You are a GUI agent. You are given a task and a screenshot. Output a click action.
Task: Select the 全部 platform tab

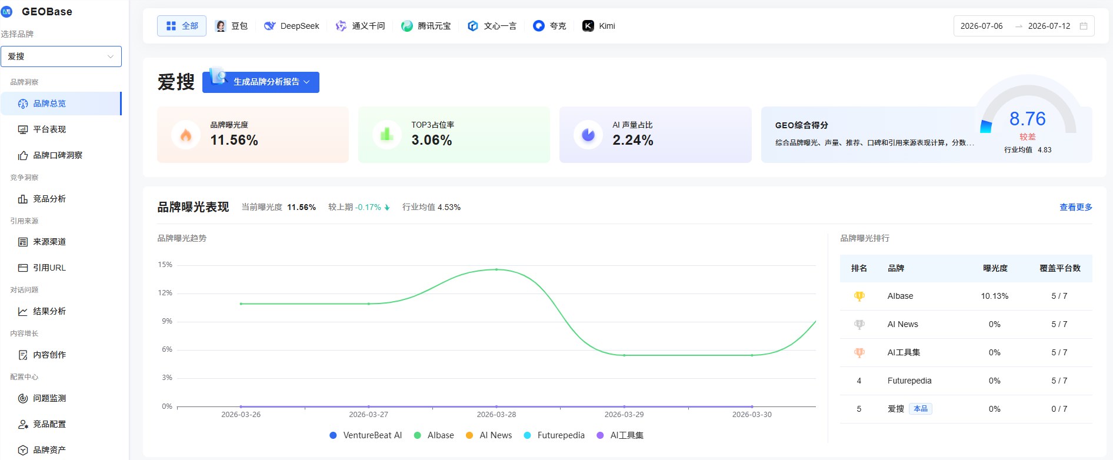[x=182, y=26]
